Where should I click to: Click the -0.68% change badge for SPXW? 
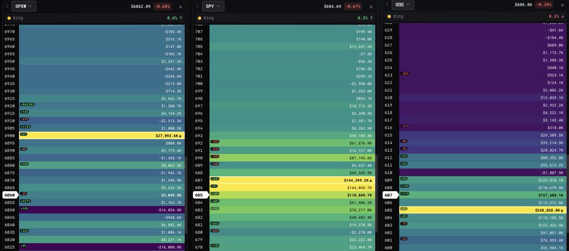[x=163, y=7]
